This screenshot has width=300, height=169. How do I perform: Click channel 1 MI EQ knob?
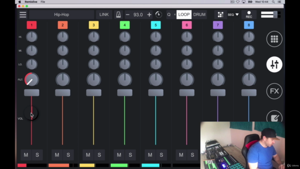click(31, 51)
